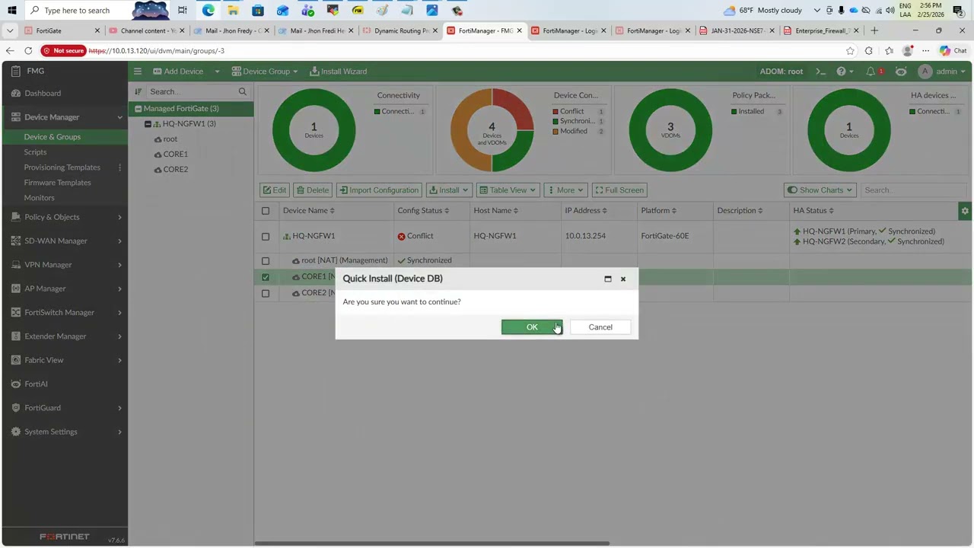Cancel the Quick Install dialog
This screenshot has width=974, height=548.
pyautogui.click(x=600, y=327)
